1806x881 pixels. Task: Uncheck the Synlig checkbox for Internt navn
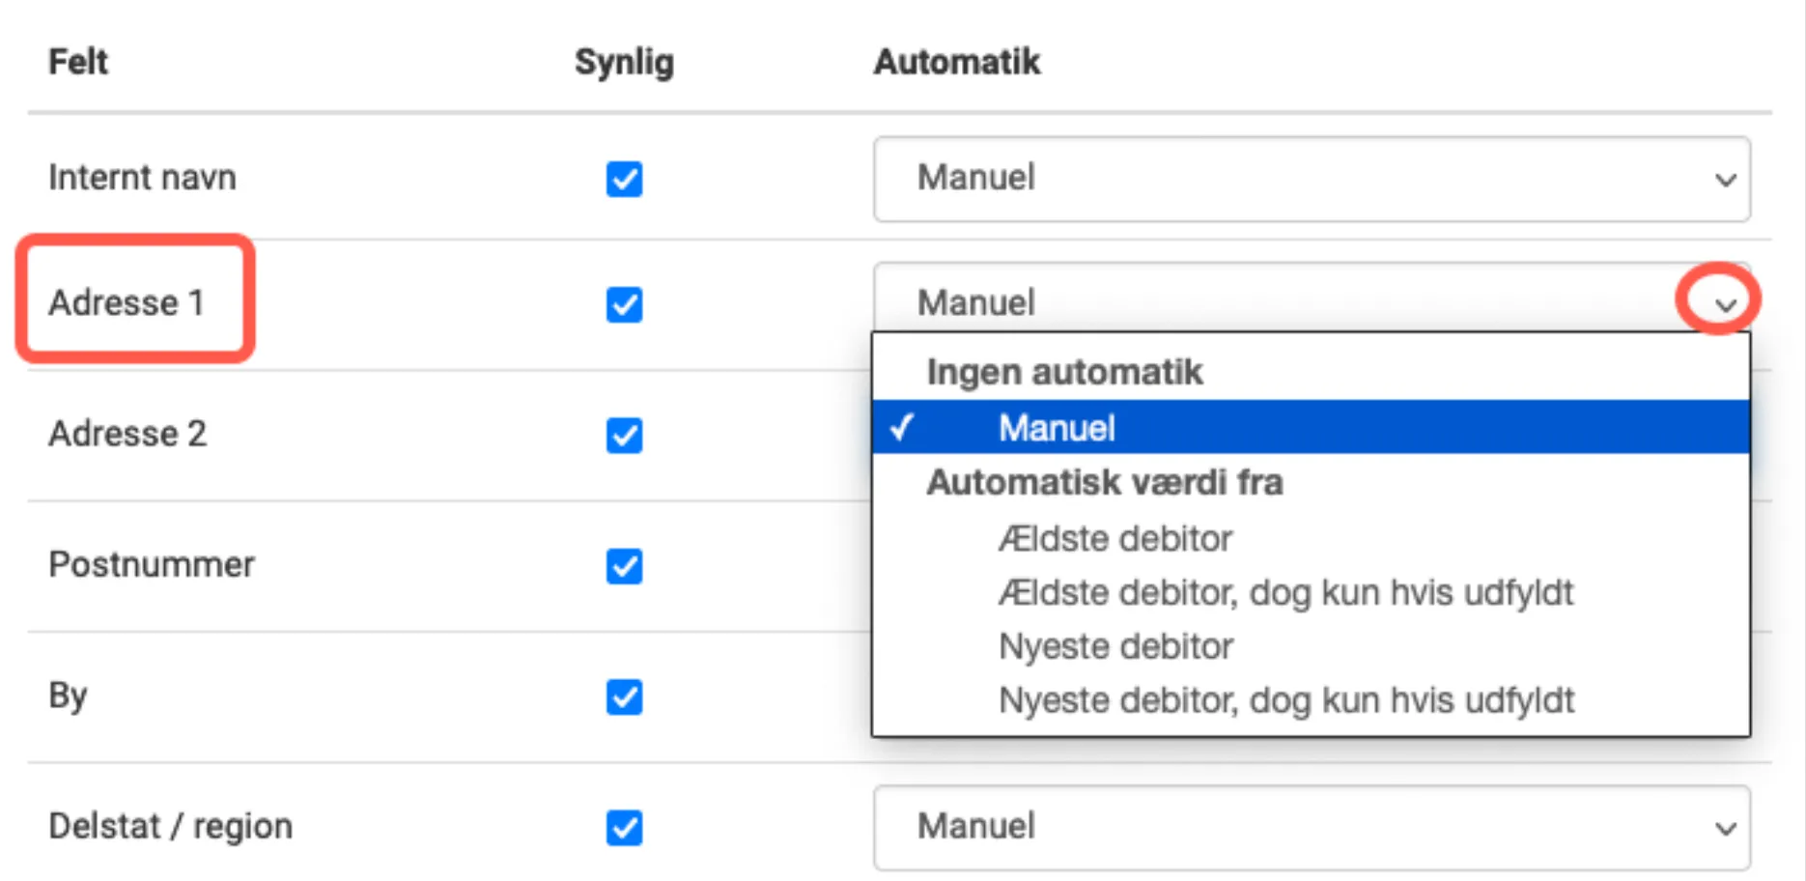(x=624, y=179)
